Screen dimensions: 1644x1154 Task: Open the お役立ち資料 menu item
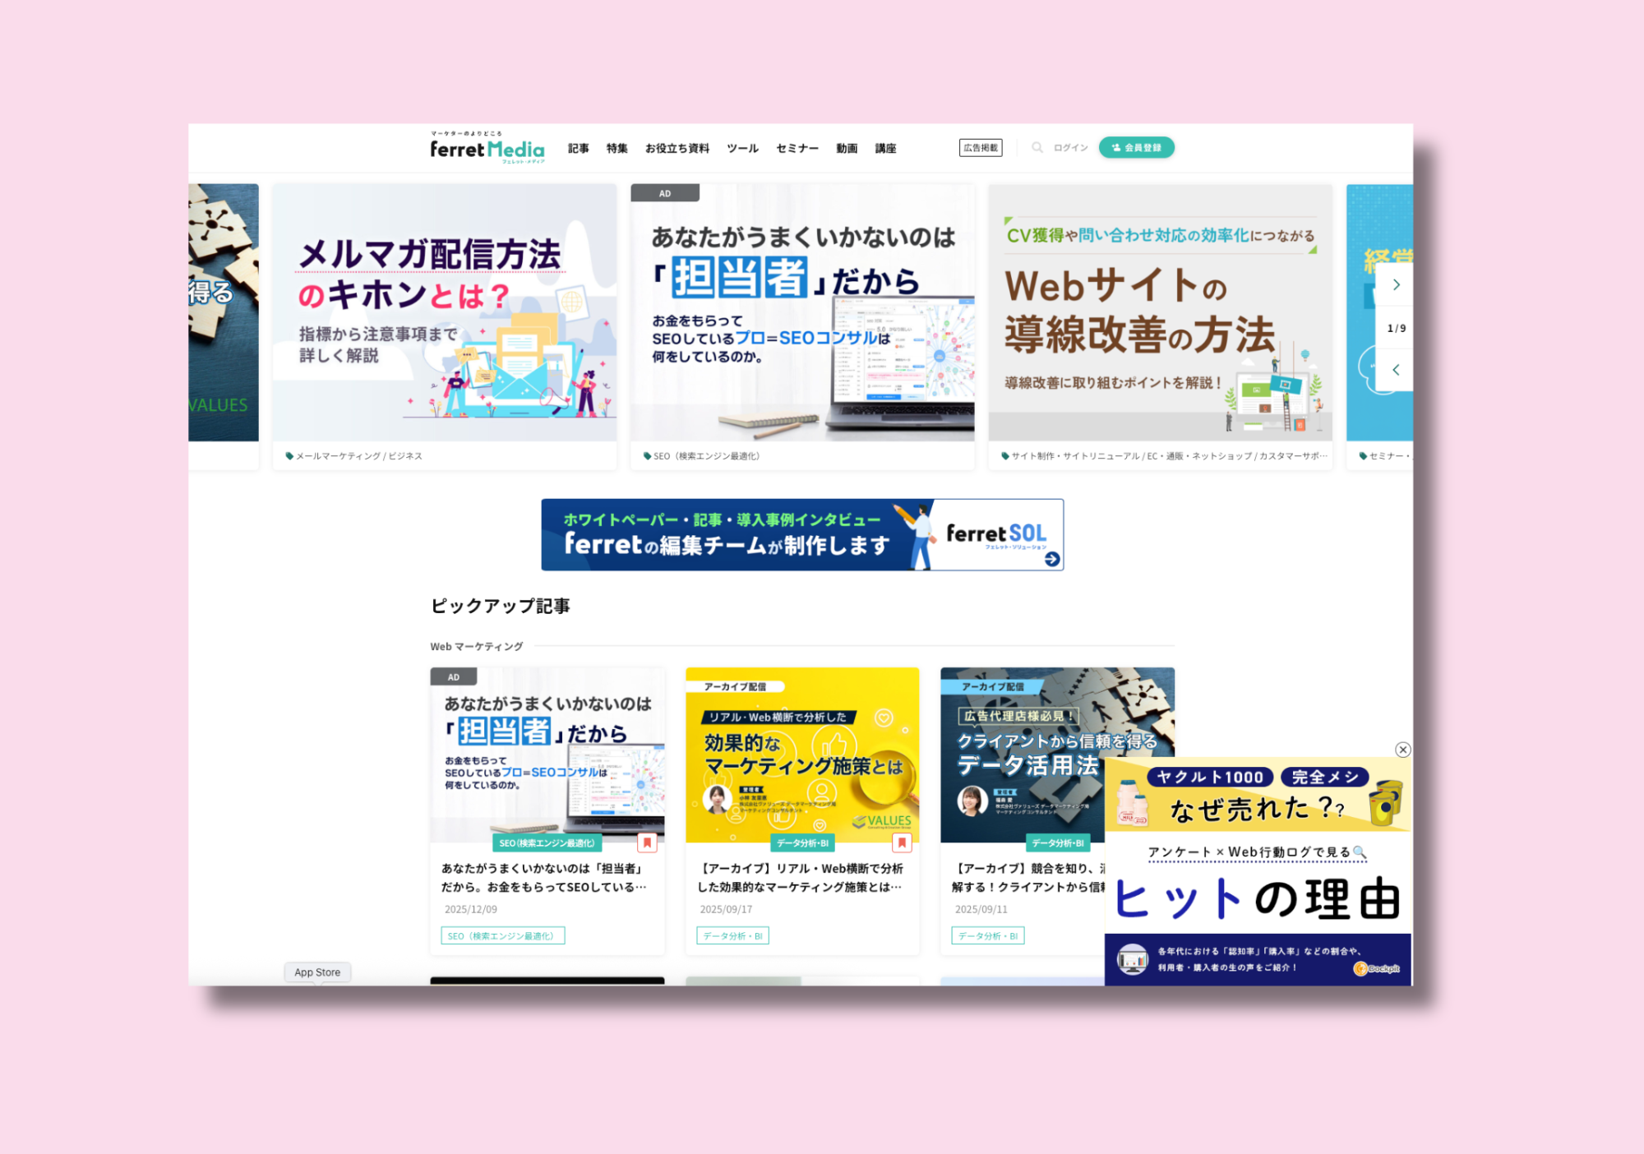(x=677, y=149)
